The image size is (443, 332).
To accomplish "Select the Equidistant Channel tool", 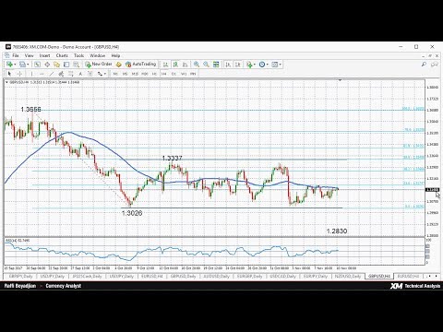I will pyautogui.click(x=61, y=74).
